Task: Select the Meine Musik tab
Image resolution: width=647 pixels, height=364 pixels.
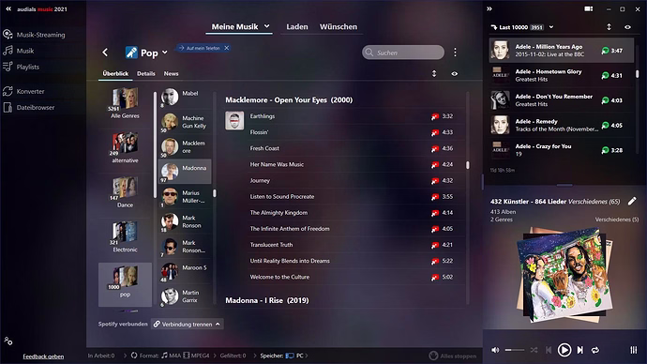Action: (x=234, y=26)
